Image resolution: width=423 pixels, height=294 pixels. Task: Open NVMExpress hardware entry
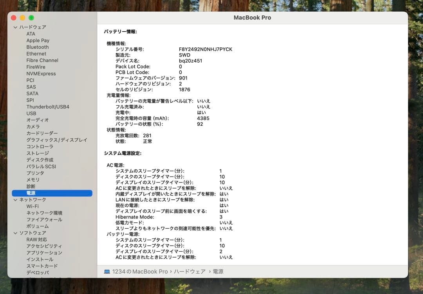coord(41,74)
